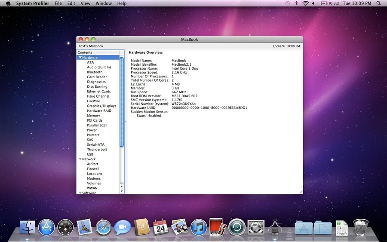The width and height of the screenshot is (387, 242).
Task: Open Photo Booth from the Dock
Action: click(x=218, y=227)
